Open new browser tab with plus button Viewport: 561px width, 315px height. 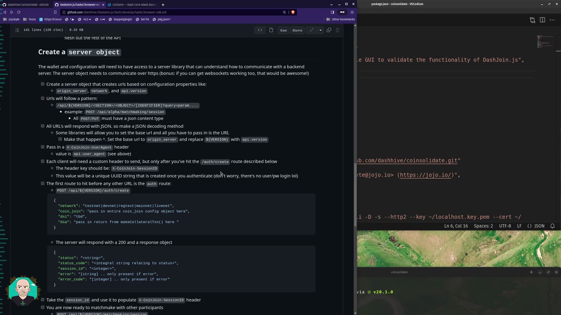[163, 4]
